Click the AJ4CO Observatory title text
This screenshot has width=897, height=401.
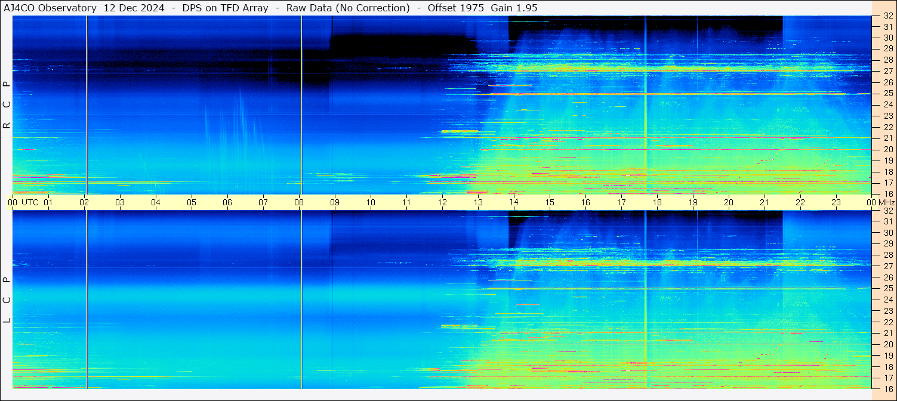pyautogui.click(x=50, y=8)
